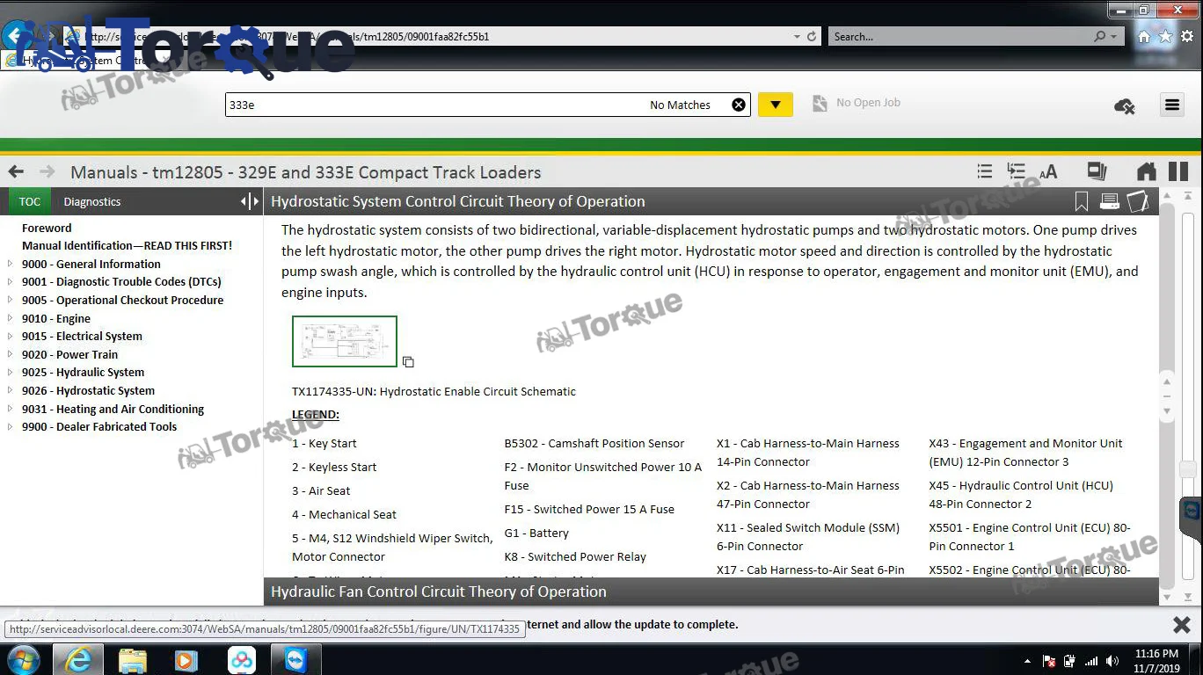Image resolution: width=1203 pixels, height=675 pixels.
Task: Open browser tools gear
Action: pos(1187,37)
